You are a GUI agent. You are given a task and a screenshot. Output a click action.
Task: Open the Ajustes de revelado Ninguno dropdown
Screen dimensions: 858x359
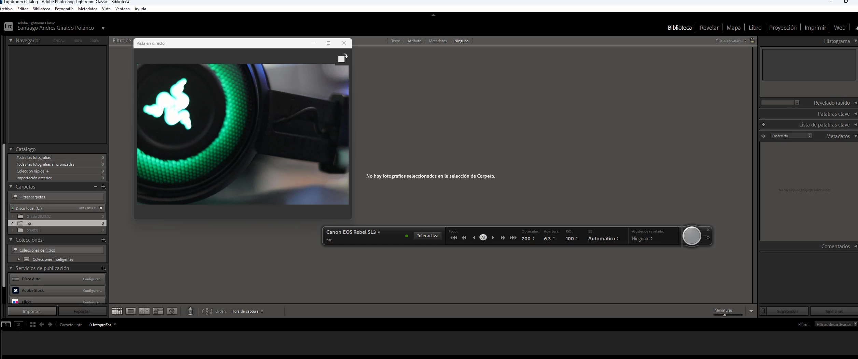[642, 238]
